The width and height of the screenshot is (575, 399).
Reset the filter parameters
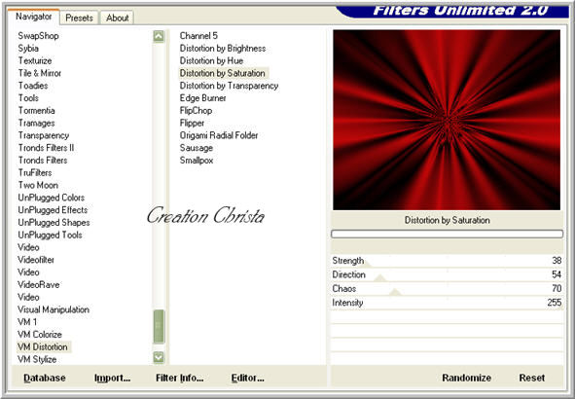[532, 378]
